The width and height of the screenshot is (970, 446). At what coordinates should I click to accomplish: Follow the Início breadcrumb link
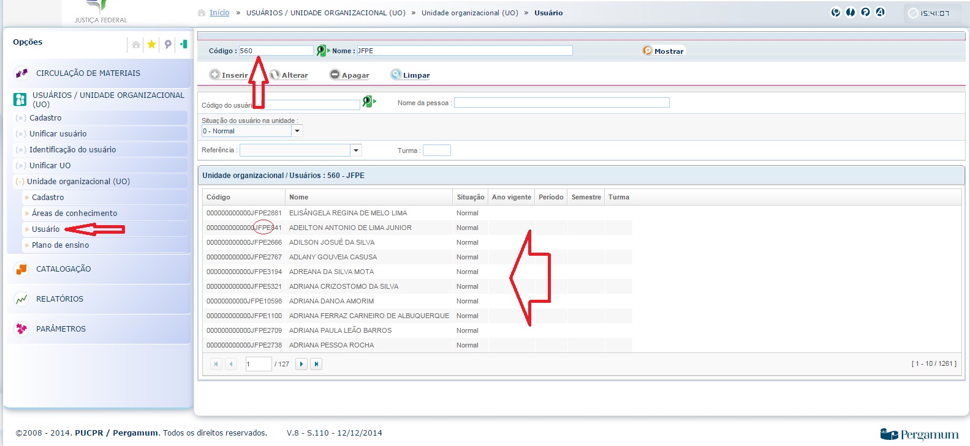tap(219, 13)
